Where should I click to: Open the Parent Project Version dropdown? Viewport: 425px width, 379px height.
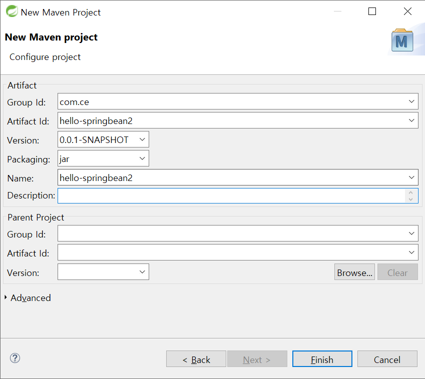click(142, 272)
